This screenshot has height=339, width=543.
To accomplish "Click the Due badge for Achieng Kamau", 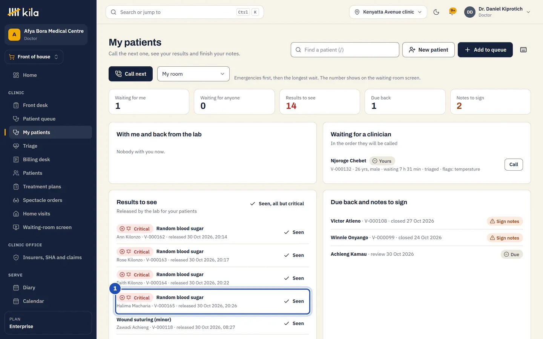I will point(512,255).
